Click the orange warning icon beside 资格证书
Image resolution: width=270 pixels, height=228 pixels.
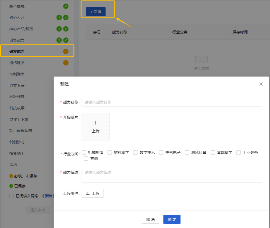point(66,63)
